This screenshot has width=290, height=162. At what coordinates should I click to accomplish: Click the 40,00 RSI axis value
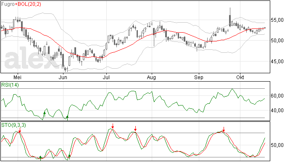[277, 111]
